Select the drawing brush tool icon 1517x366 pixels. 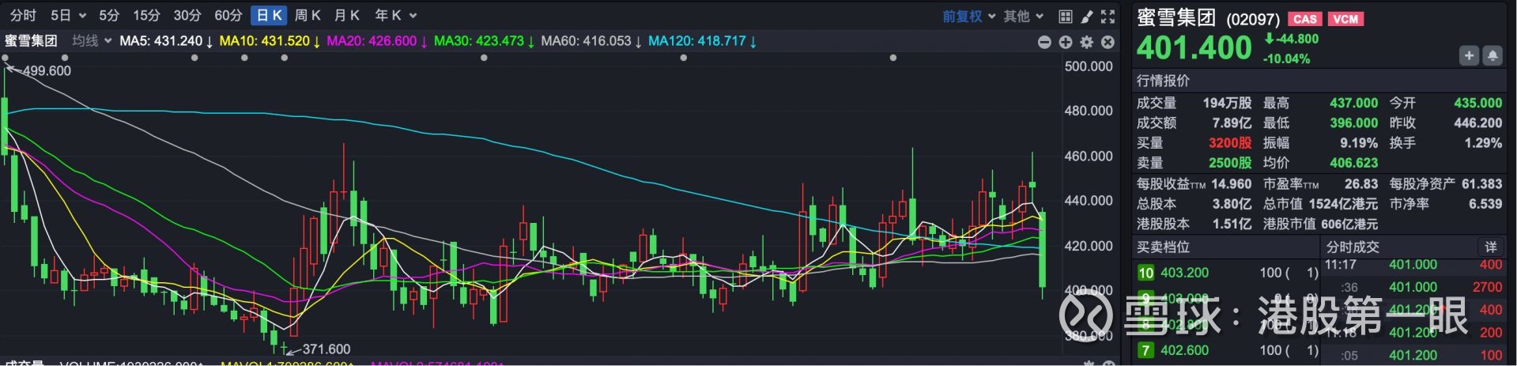click(x=1087, y=17)
